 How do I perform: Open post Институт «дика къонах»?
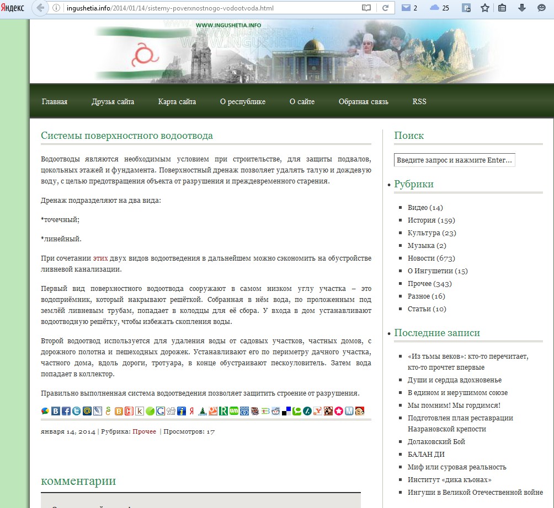449,480
